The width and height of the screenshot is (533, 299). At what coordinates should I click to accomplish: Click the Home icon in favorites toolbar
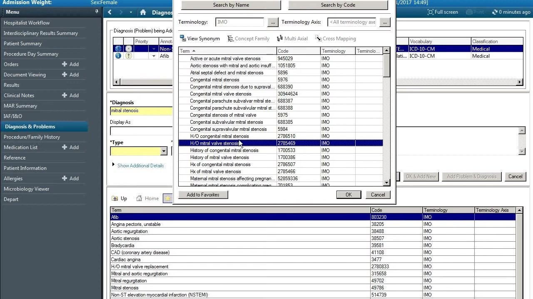click(139, 199)
